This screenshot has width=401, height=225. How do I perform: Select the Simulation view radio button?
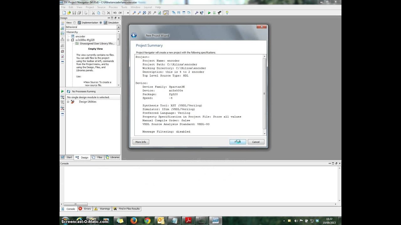[101, 22]
